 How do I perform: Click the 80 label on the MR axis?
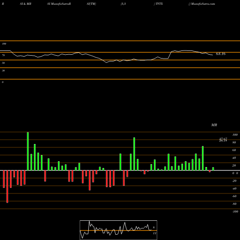point(234,143)
